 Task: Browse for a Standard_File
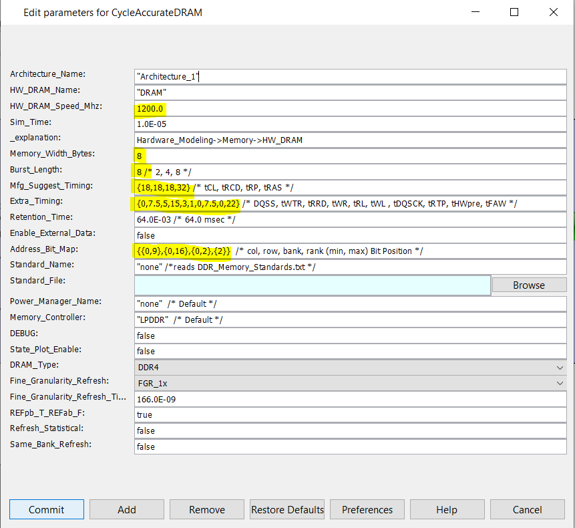(529, 285)
